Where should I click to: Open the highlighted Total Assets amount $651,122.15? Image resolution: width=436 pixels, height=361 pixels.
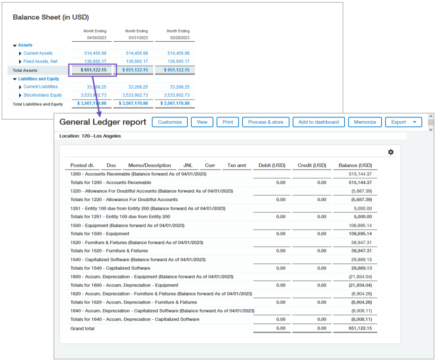(x=92, y=70)
